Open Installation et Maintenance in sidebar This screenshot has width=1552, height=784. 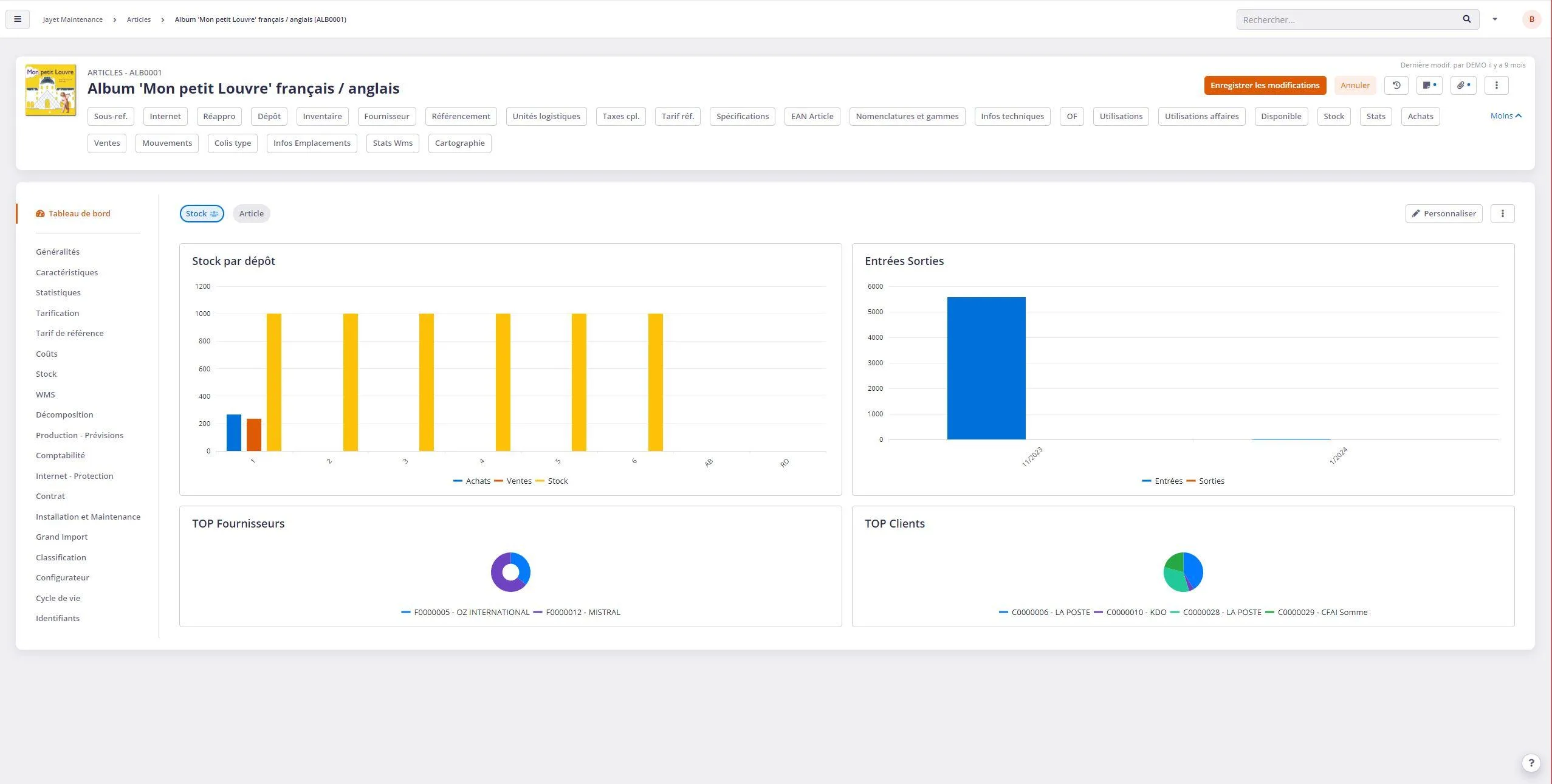[88, 517]
